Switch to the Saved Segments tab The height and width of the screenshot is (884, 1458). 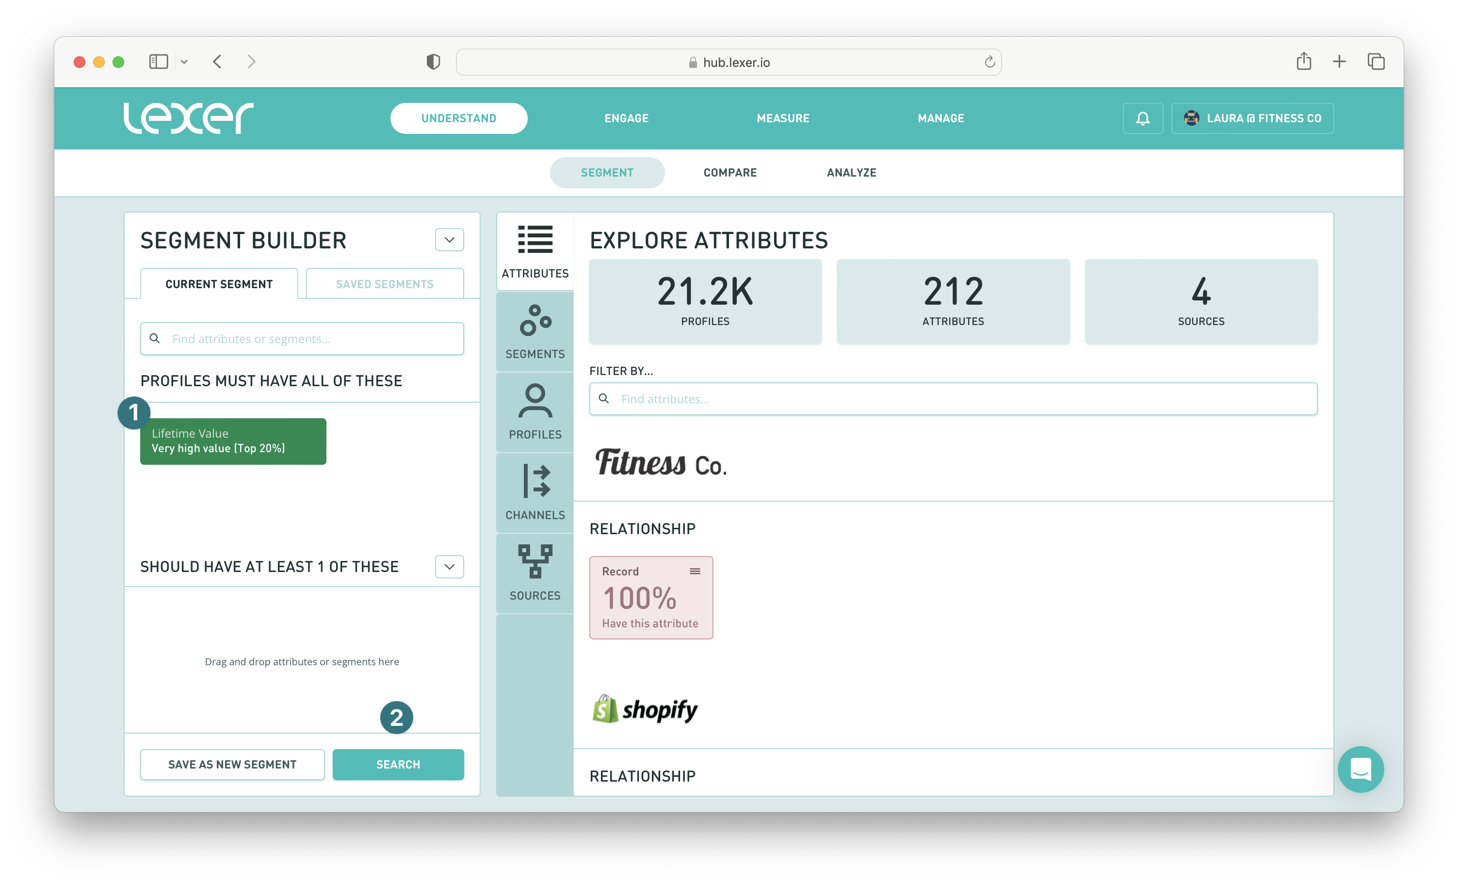click(385, 284)
